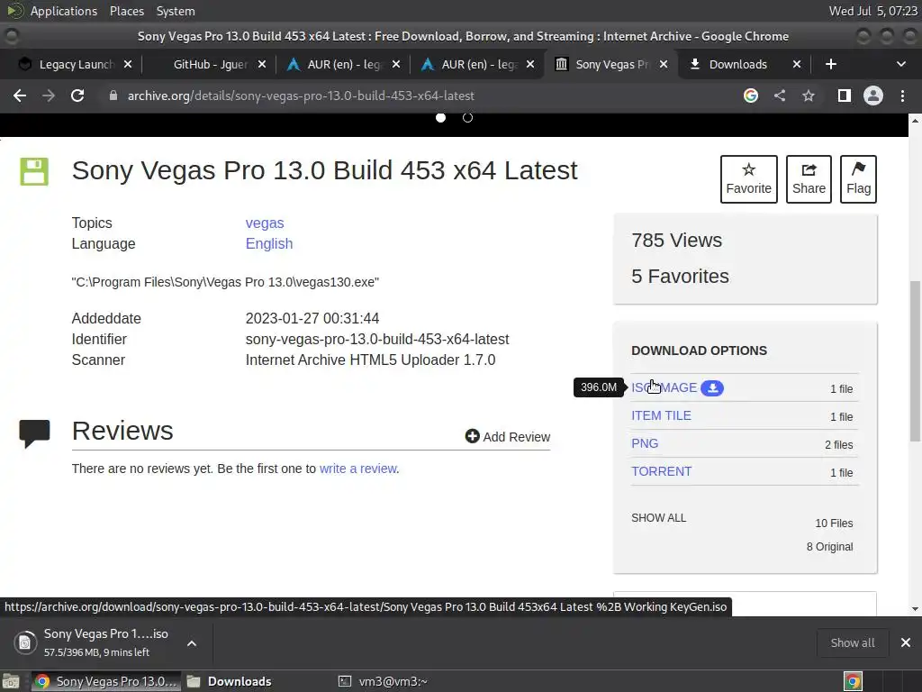Screen dimensions: 922x692
Task: Click the show desktop taskbar icon
Action: pyautogui.click(x=11, y=681)
